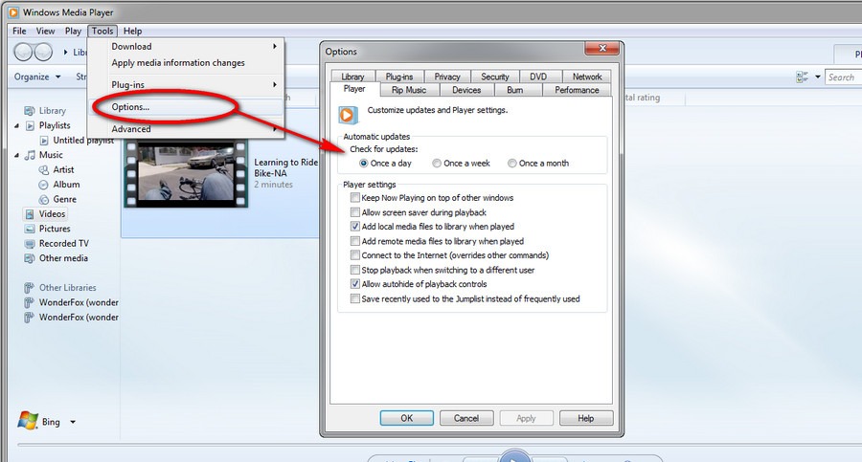Viewport: 862px width, 462px height.
Task: Select the Once a week radio button
Action: 438,164
